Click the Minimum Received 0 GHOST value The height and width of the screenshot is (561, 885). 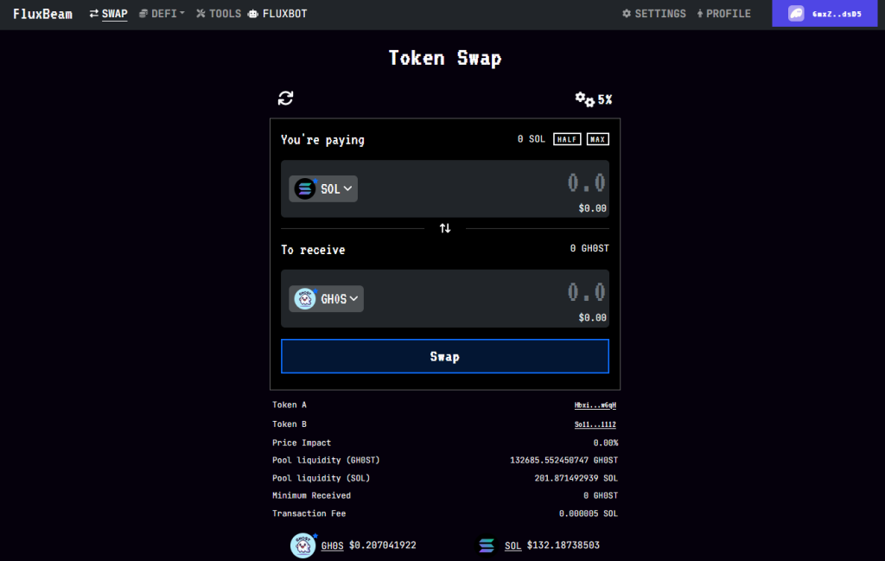[x=601, y=495]
